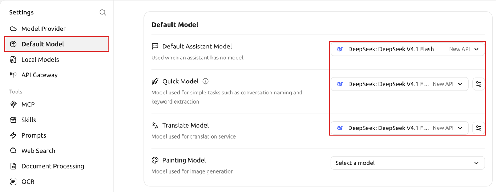496x192 pixels.
Task: Open the Translate Model dropdown
Action: point(400,128)
